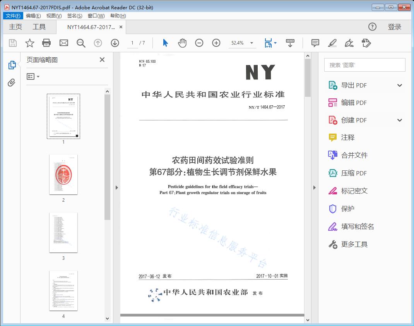414x326 pixels.
Task: Toggle page thumbnails panel icon
Action: (x=12, y=65)
